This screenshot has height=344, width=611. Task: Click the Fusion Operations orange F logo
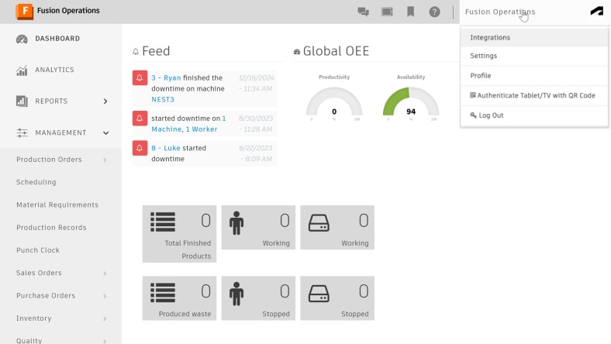tap(24, 11)
